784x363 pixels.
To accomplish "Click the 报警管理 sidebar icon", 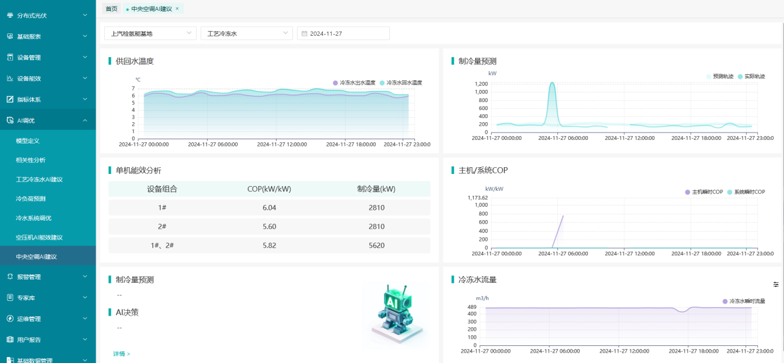I will pos(10,277).
